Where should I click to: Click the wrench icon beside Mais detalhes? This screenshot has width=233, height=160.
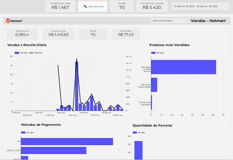coord(85,6)
